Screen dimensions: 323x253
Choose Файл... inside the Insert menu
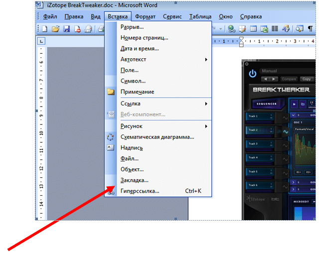[158, 159]
